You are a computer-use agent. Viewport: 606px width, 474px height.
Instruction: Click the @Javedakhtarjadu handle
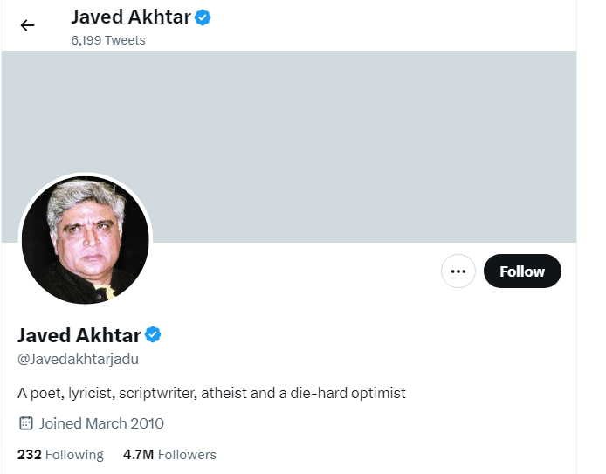[x=79, y=359]
